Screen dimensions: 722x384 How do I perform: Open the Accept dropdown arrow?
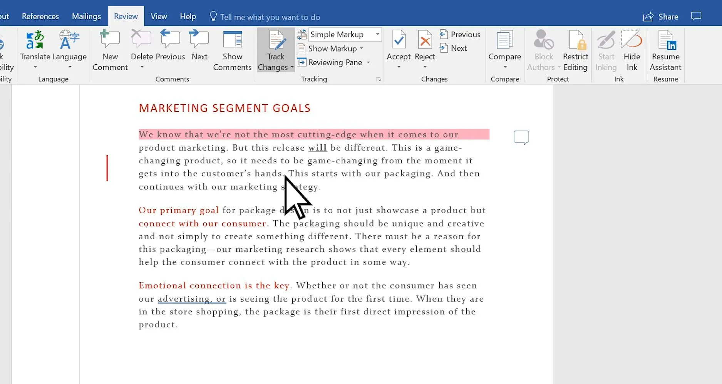click(x=398, y=66)
